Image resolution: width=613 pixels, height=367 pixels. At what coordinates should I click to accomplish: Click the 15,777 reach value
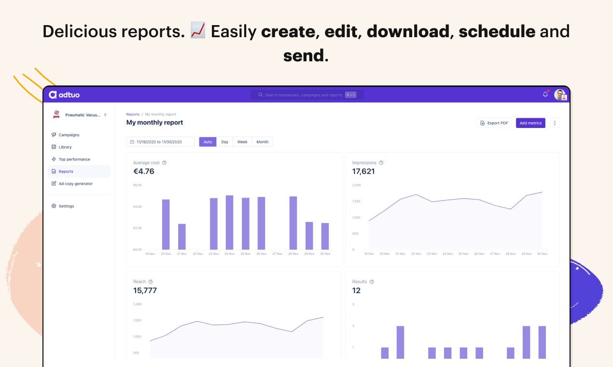click(x=145, y=291)
